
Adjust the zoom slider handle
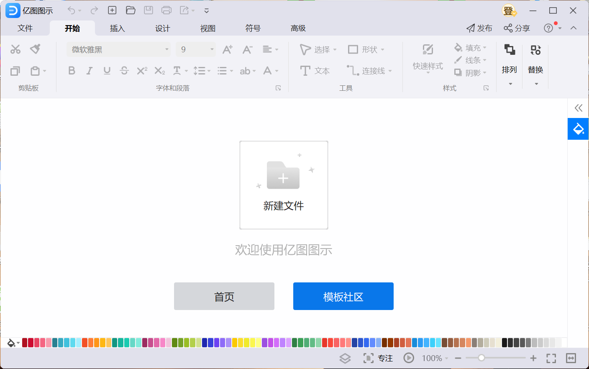(481, 358)
